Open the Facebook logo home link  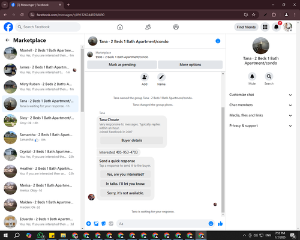point(8,27)
